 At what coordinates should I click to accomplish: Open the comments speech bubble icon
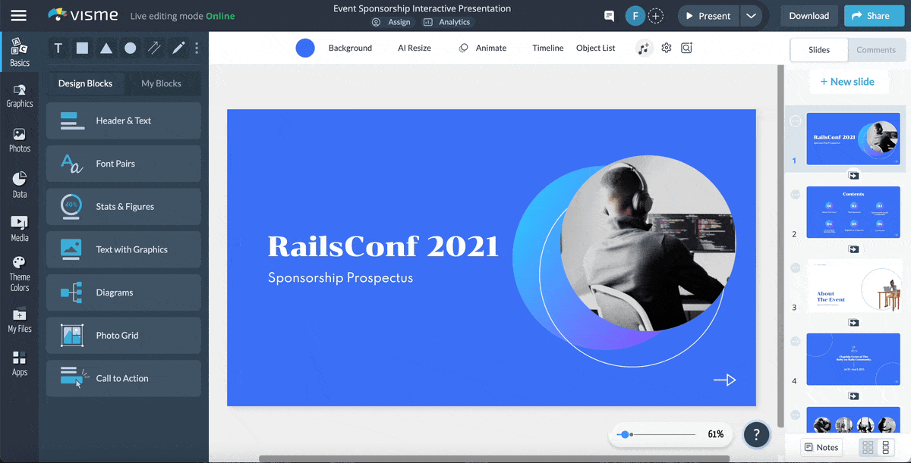pos(609,16)
